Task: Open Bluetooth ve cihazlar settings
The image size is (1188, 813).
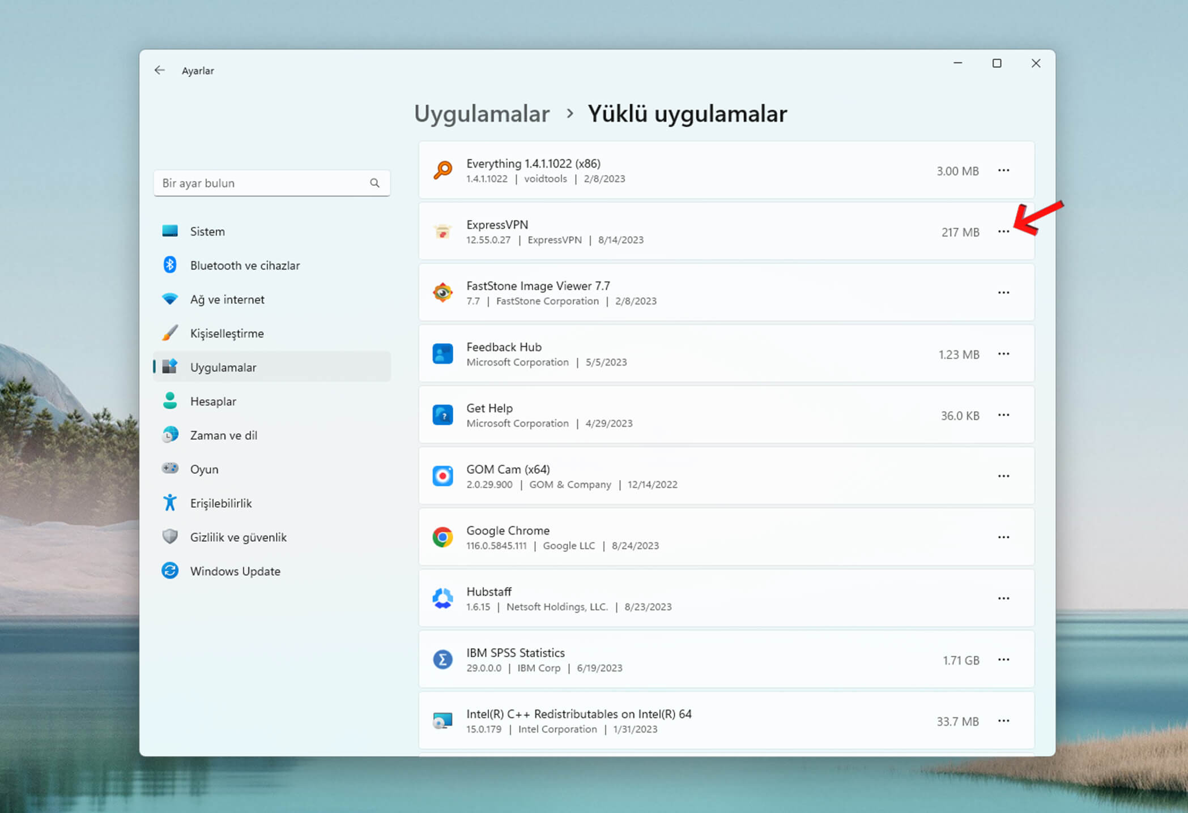Action: pyautogui.click(x=272, y=266)
